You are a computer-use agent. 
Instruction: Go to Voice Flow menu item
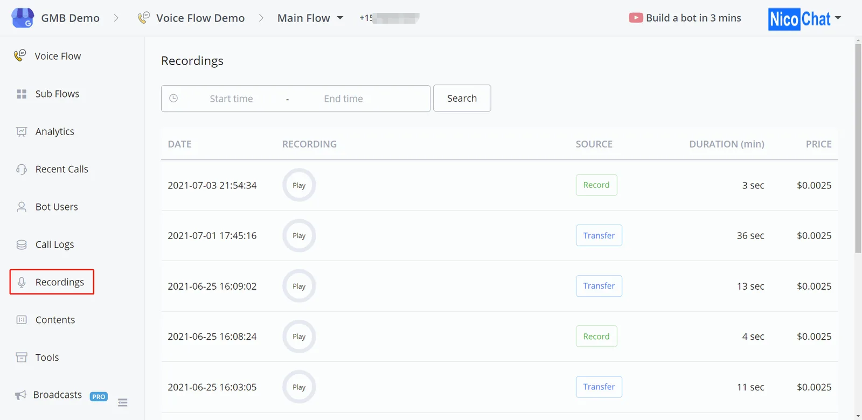coord(58,56)
